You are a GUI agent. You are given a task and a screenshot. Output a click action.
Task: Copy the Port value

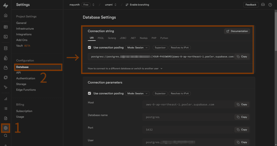pyautogui.click(x=242, y=129)
